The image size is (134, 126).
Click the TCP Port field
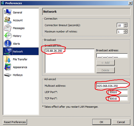pyautogui.click(x=118, y=99)
